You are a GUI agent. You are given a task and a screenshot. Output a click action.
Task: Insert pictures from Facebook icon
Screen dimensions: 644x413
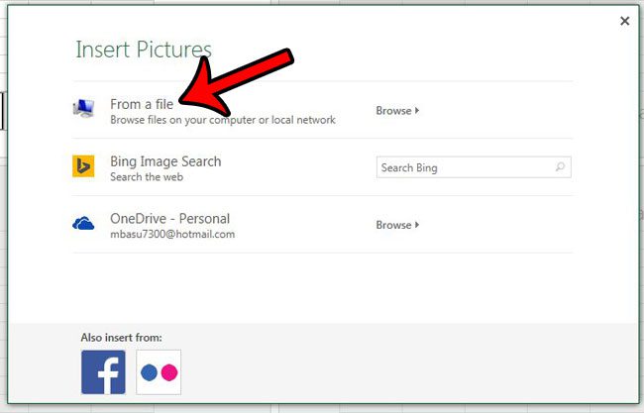click(103, 371)
